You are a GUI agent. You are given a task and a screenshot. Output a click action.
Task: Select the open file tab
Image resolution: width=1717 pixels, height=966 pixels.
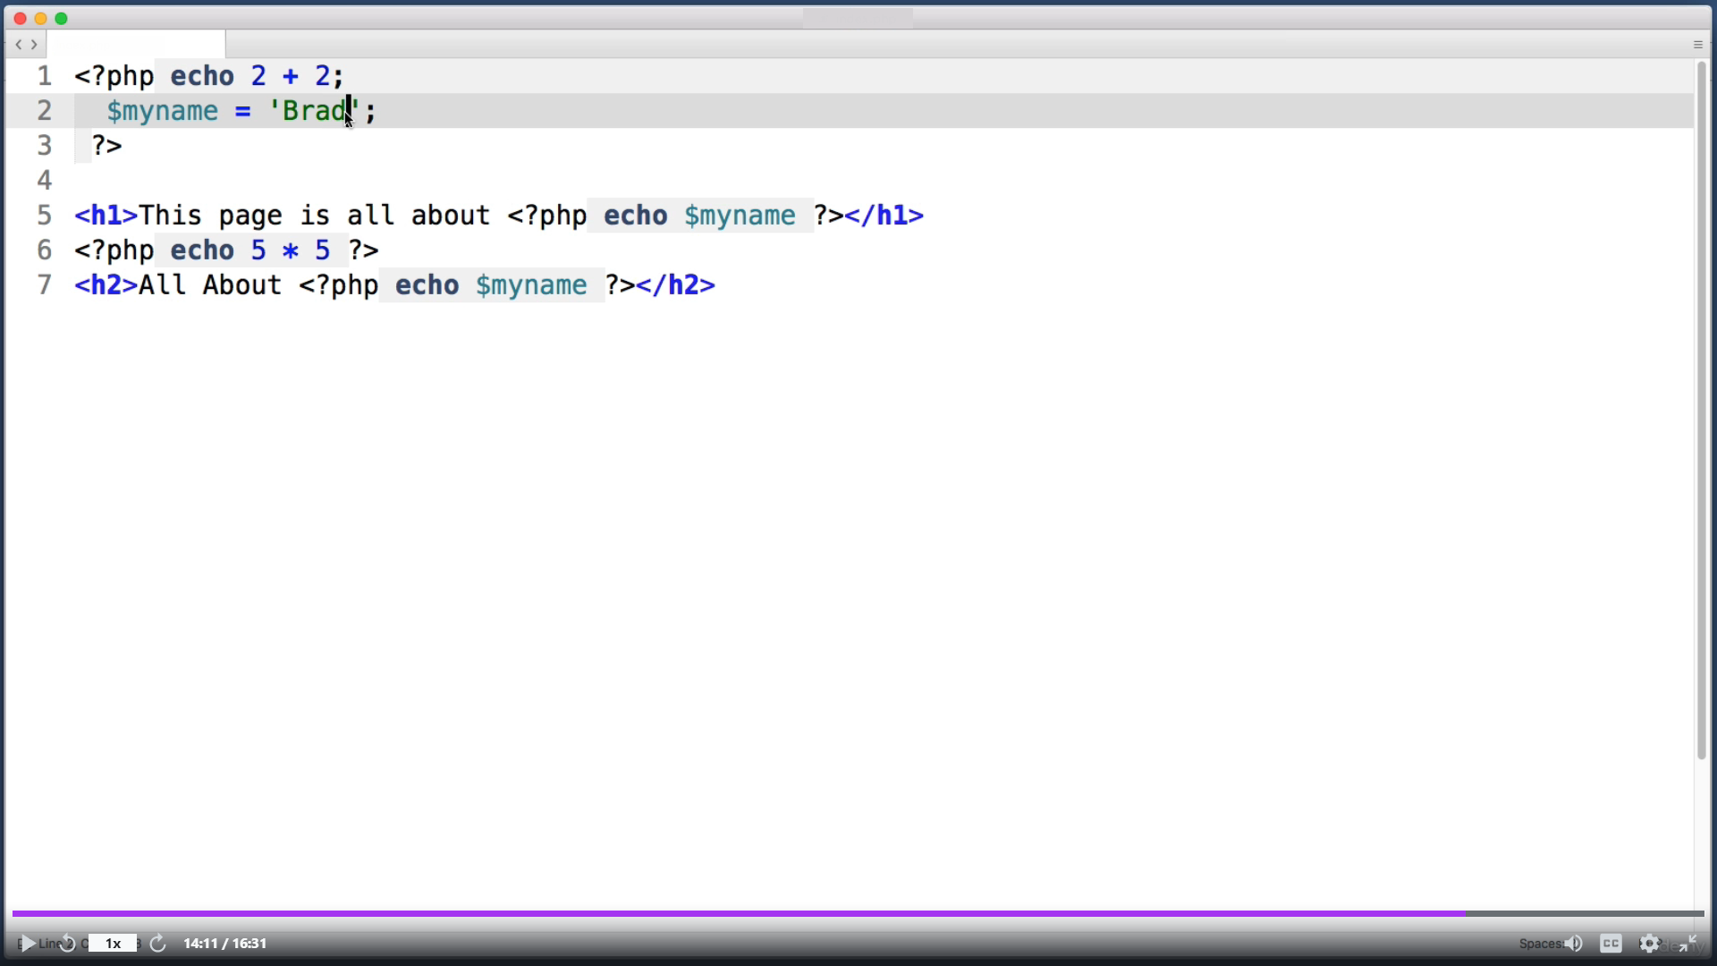click(136, 44)
